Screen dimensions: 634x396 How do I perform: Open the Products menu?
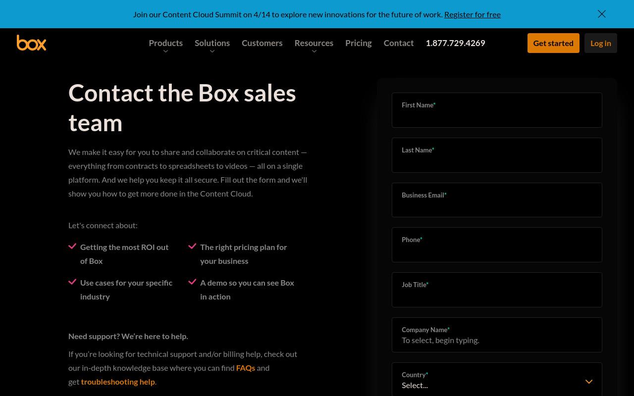click(x=166, y=43)
